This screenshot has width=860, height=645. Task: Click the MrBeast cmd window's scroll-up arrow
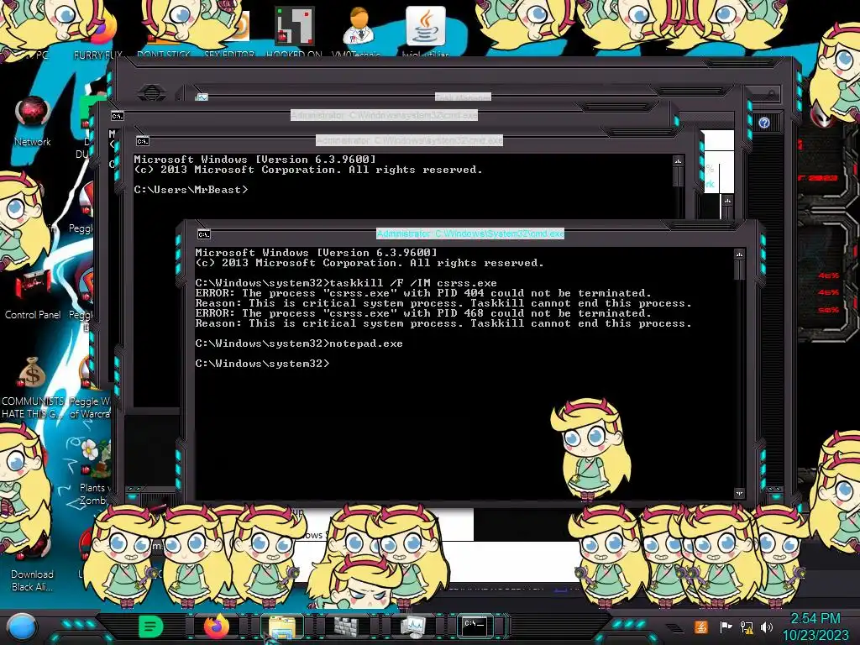coord(679,161)
